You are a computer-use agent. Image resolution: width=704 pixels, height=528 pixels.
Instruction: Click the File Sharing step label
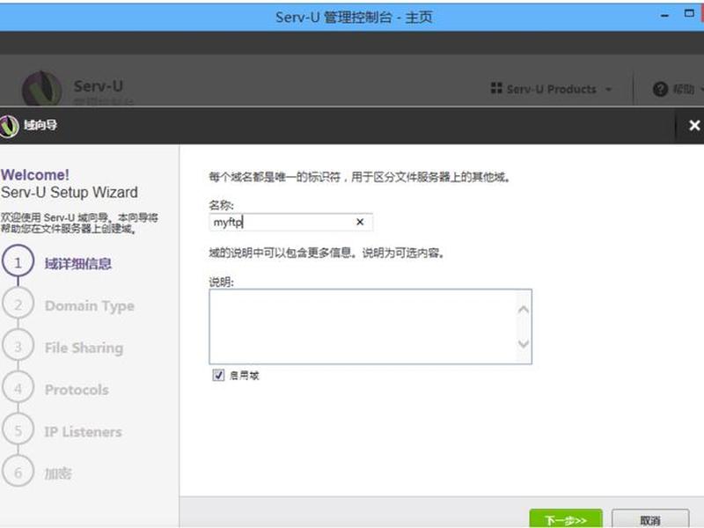[x=84, y=348]
